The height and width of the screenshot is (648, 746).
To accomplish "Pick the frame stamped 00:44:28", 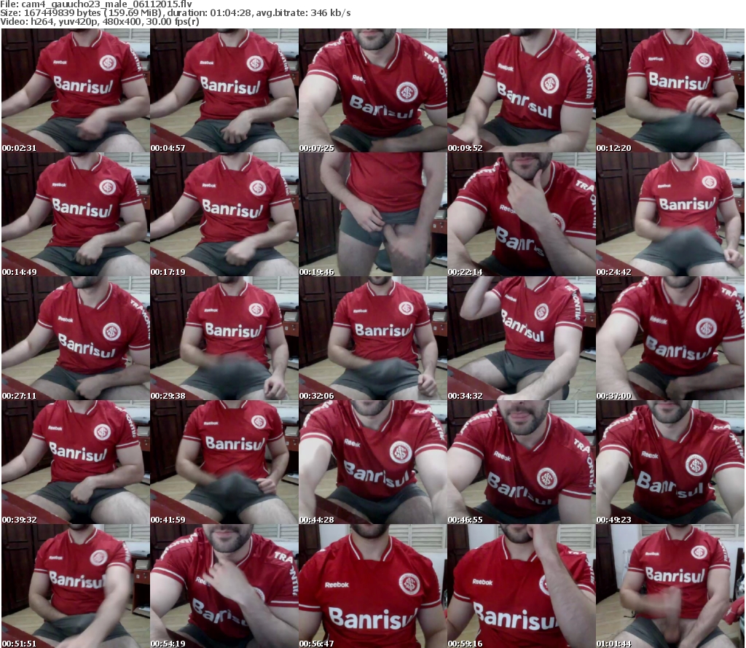I will point(373,462).
